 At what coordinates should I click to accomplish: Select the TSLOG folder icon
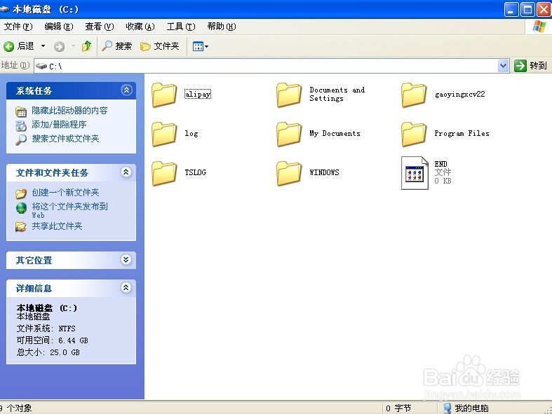164,173
